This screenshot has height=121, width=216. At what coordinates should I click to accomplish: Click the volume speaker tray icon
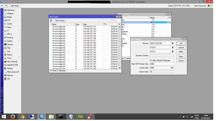pos(184,117)
